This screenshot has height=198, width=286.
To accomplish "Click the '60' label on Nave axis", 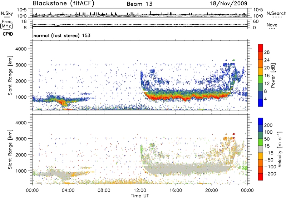I will pyautogui.click(x=256, y=21).
